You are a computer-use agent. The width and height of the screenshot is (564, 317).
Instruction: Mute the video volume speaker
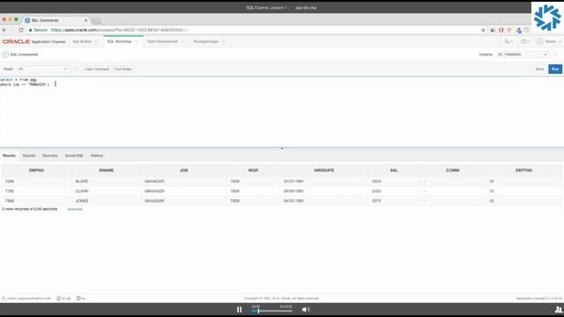coord(306,309)
